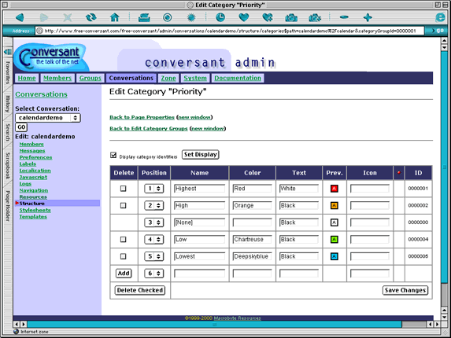
Task: Open the Members navigation tab
Action: pyautogui.click(x=57, y=78)
